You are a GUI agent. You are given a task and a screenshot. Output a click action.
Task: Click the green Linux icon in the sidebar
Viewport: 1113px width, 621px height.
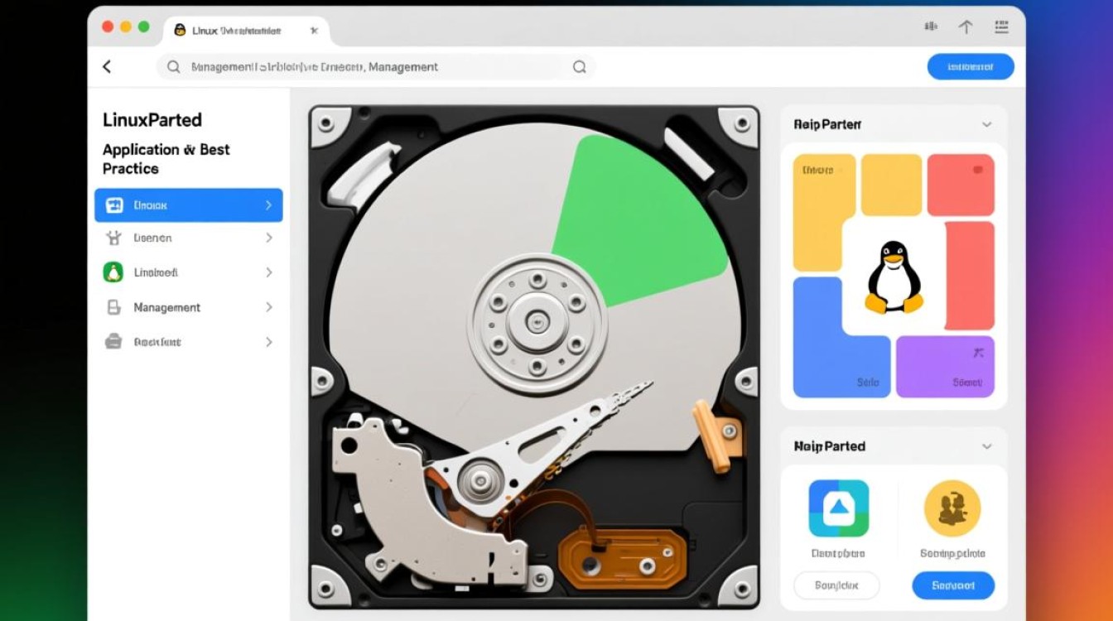(113, 272)
